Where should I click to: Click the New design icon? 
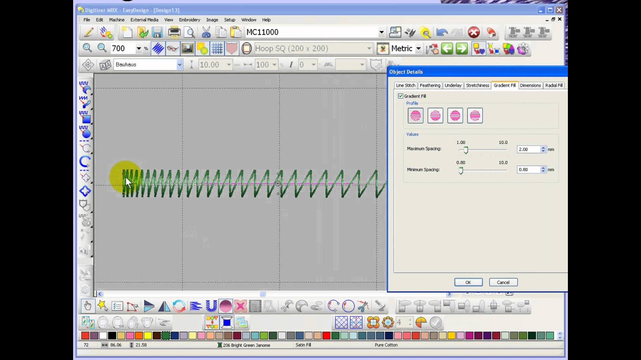pos(127,32)
